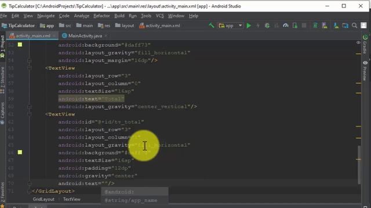Click the Apply Changes lightning icon

[x=258, y=25]
